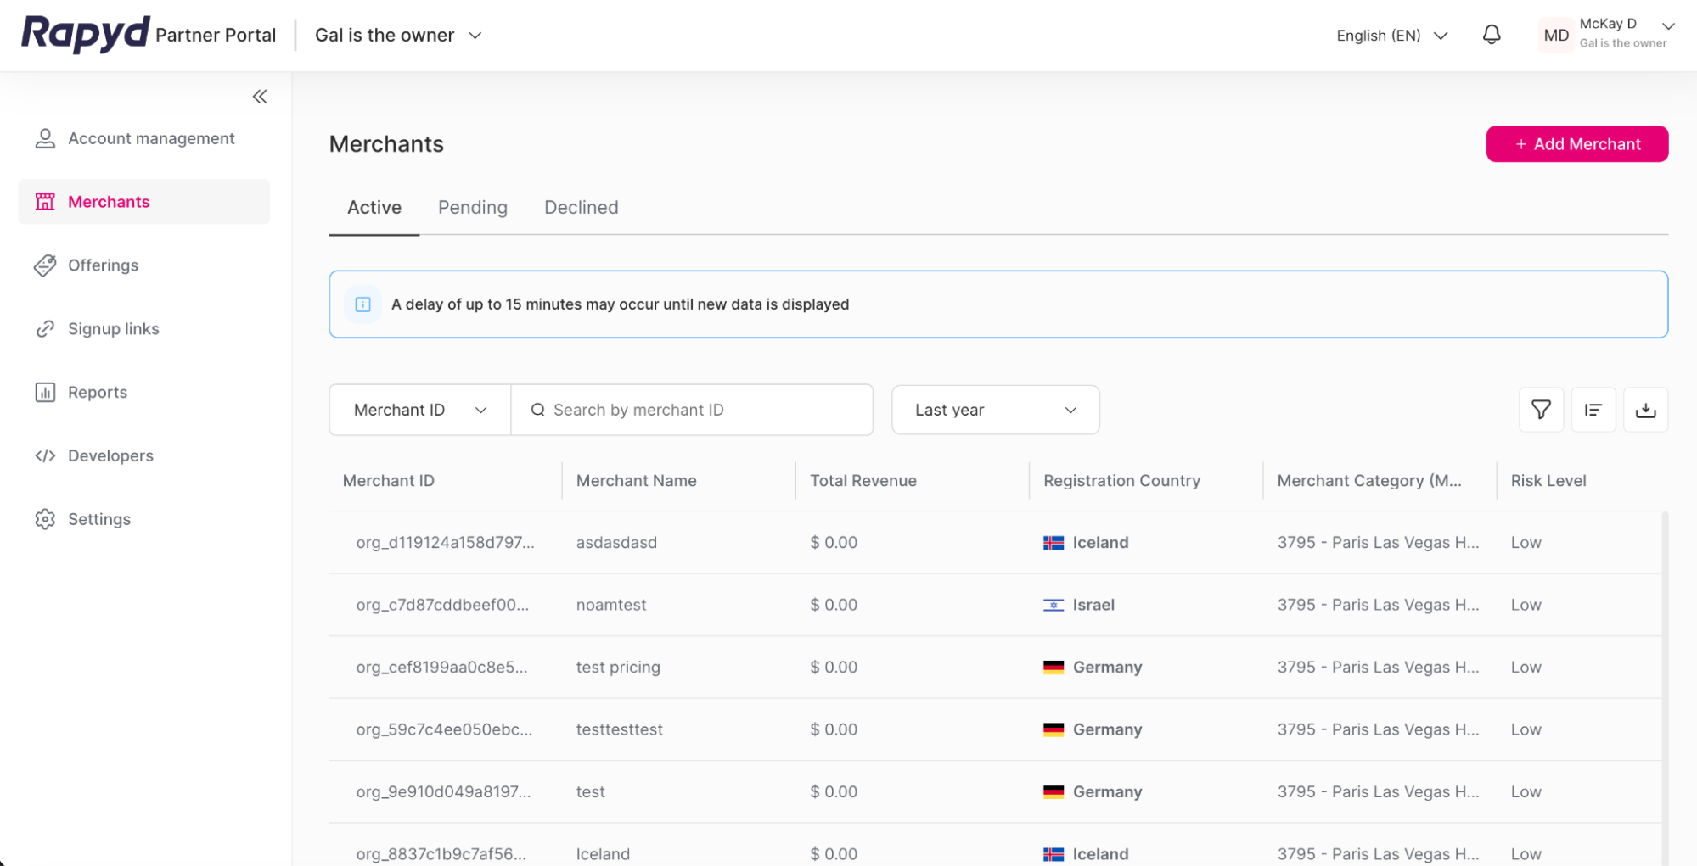The image size is (1697, 866).
Task: Open the Merchant ID search field dropdown
Action: coord(419,410)
